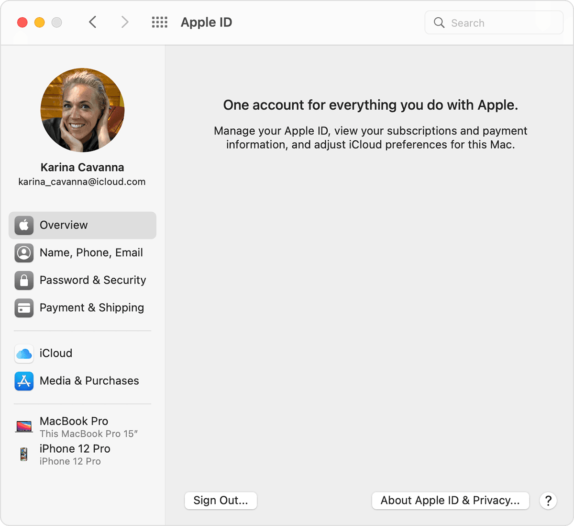Screen dimensions: 574x526
Task: Click the Apple ID window title
Action: [206, 23]
